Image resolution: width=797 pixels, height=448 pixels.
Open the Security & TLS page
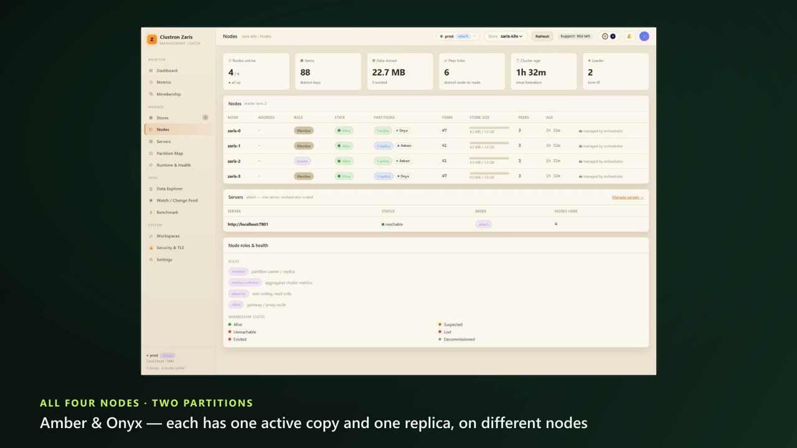coord(178,248)
